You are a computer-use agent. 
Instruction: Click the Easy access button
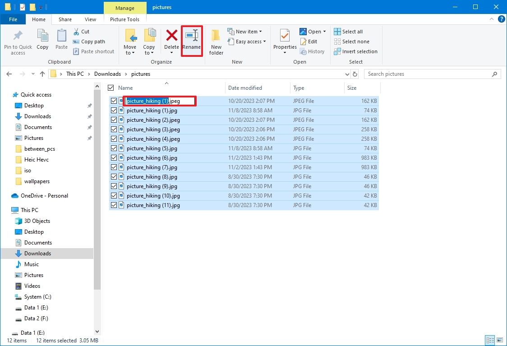click(x=247, y=41)
